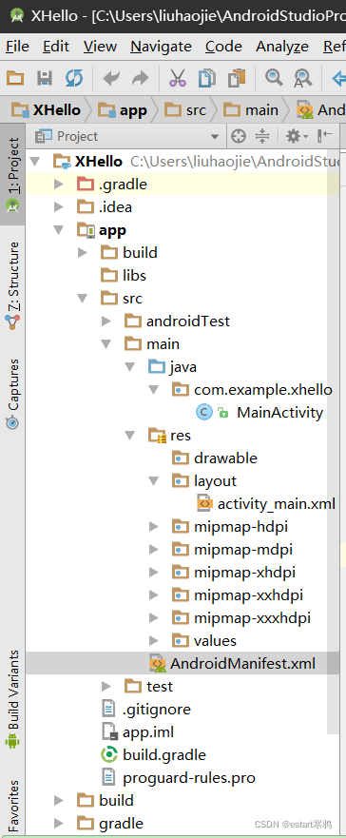
Task: Click the activity_main.xml file icon
Action: click(x=204, y=503)
